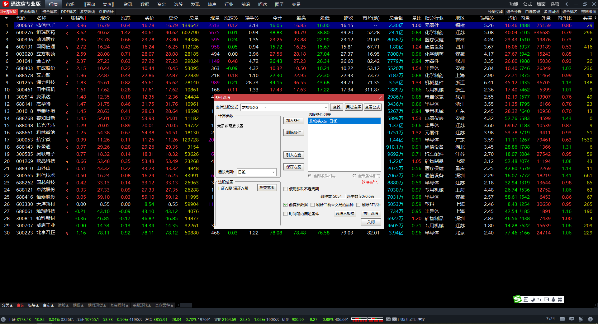Uncheck the 前复权数据 checkbox

point(285,205)
